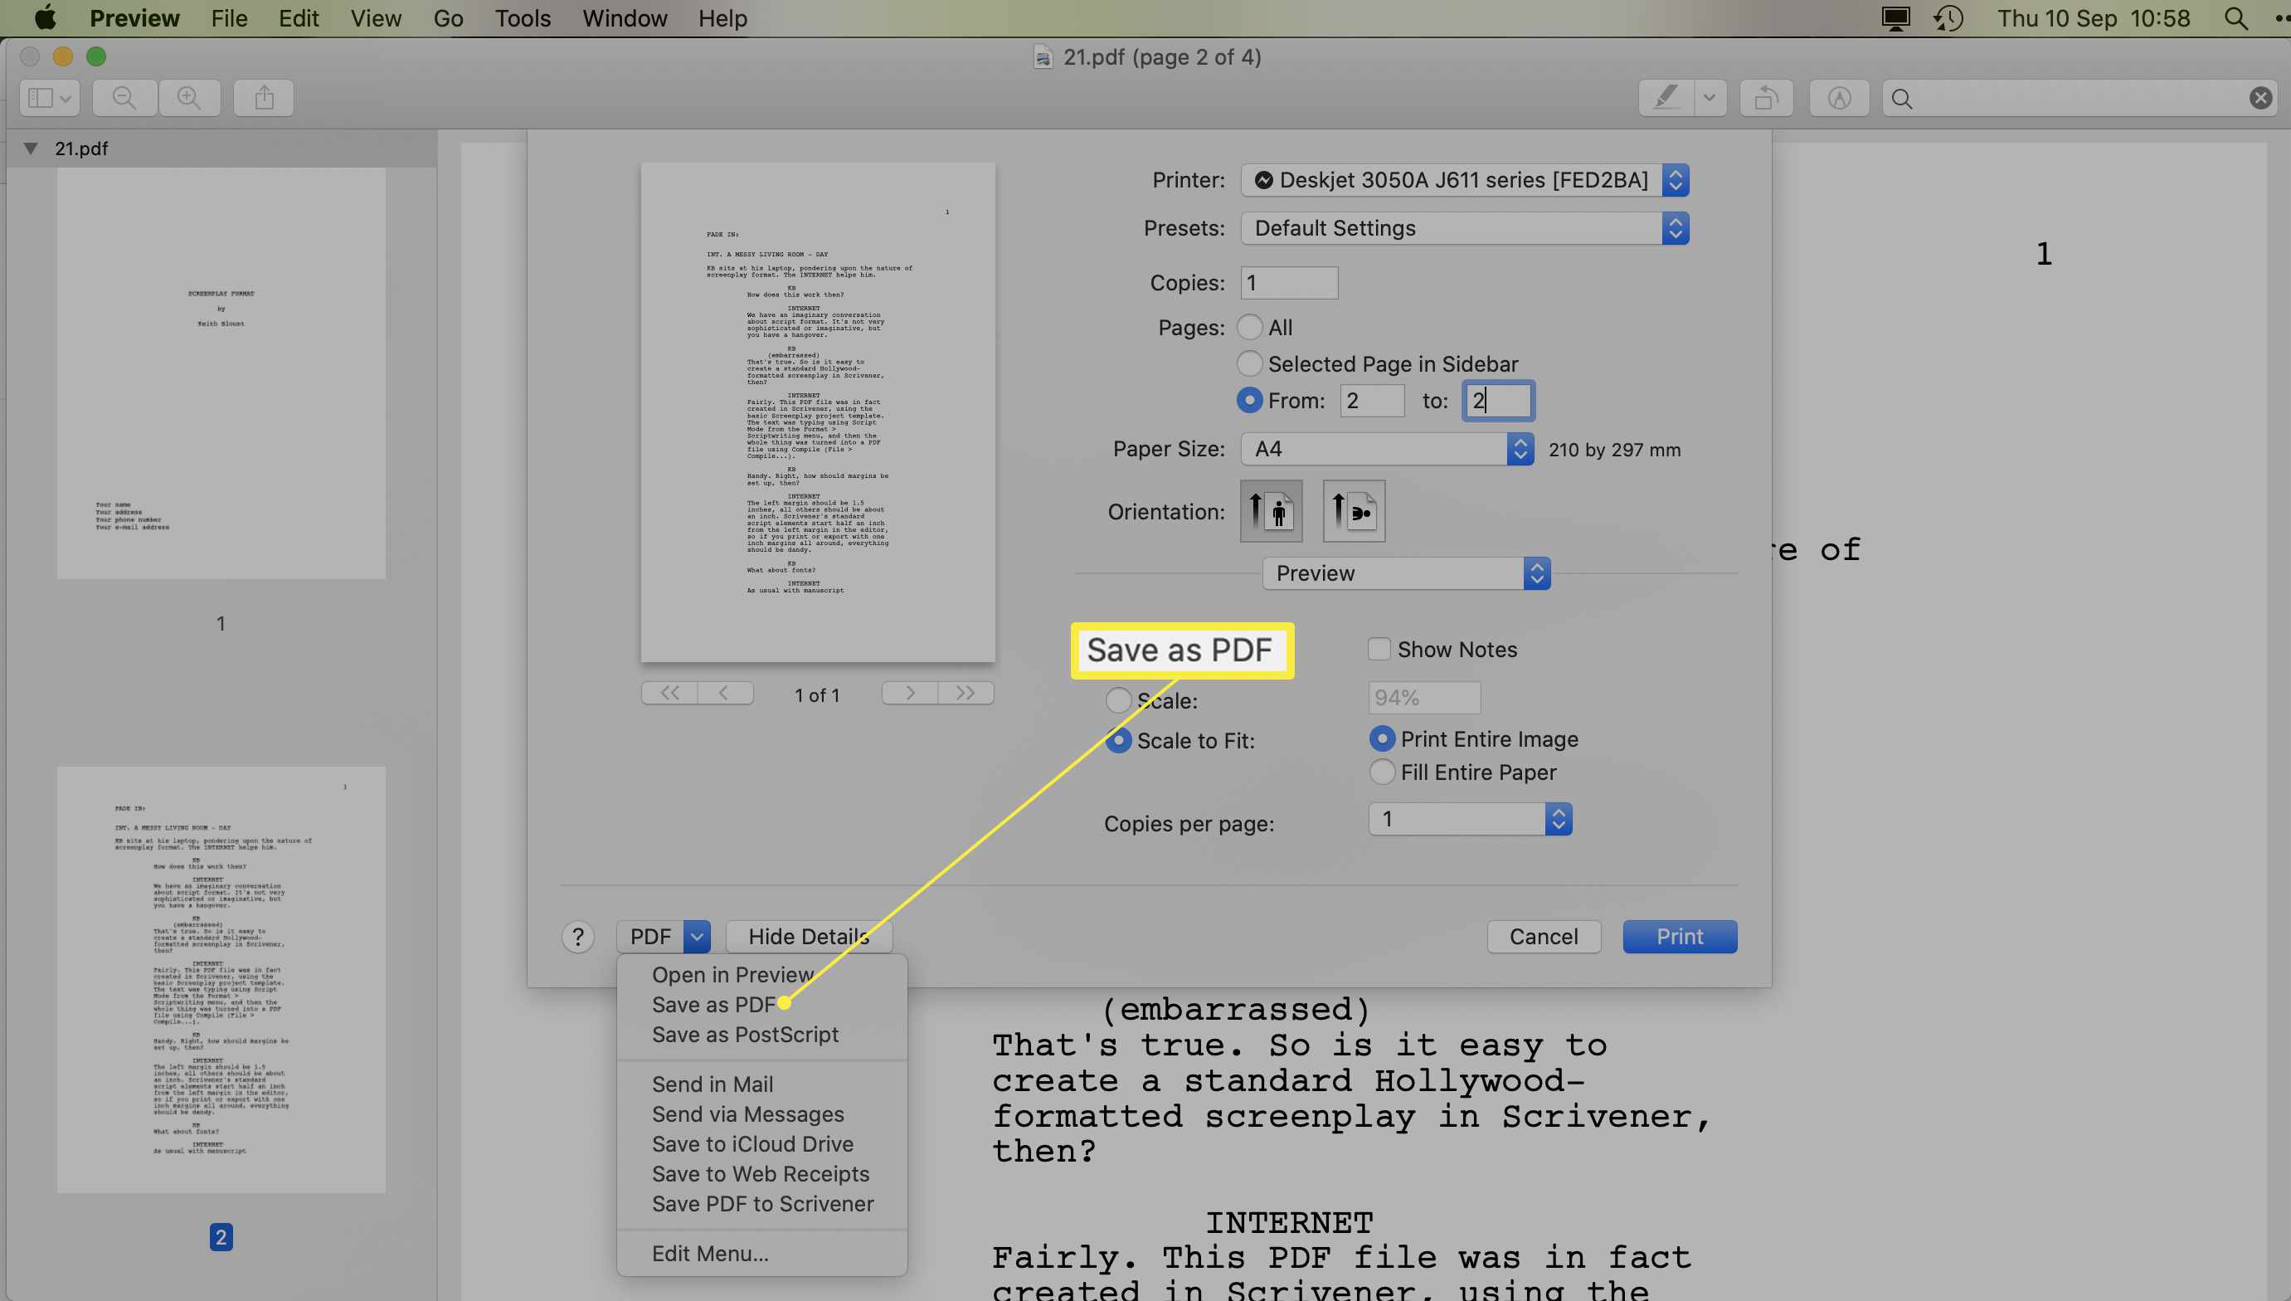
Task: Choose Open in Preview from PDF menu
Action: tap(761, 974)
